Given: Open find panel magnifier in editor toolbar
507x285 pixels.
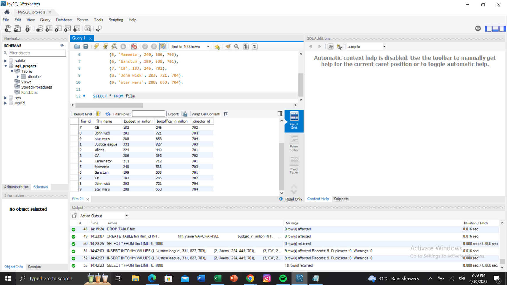Looking at the screenshot, I should point(237,47).
